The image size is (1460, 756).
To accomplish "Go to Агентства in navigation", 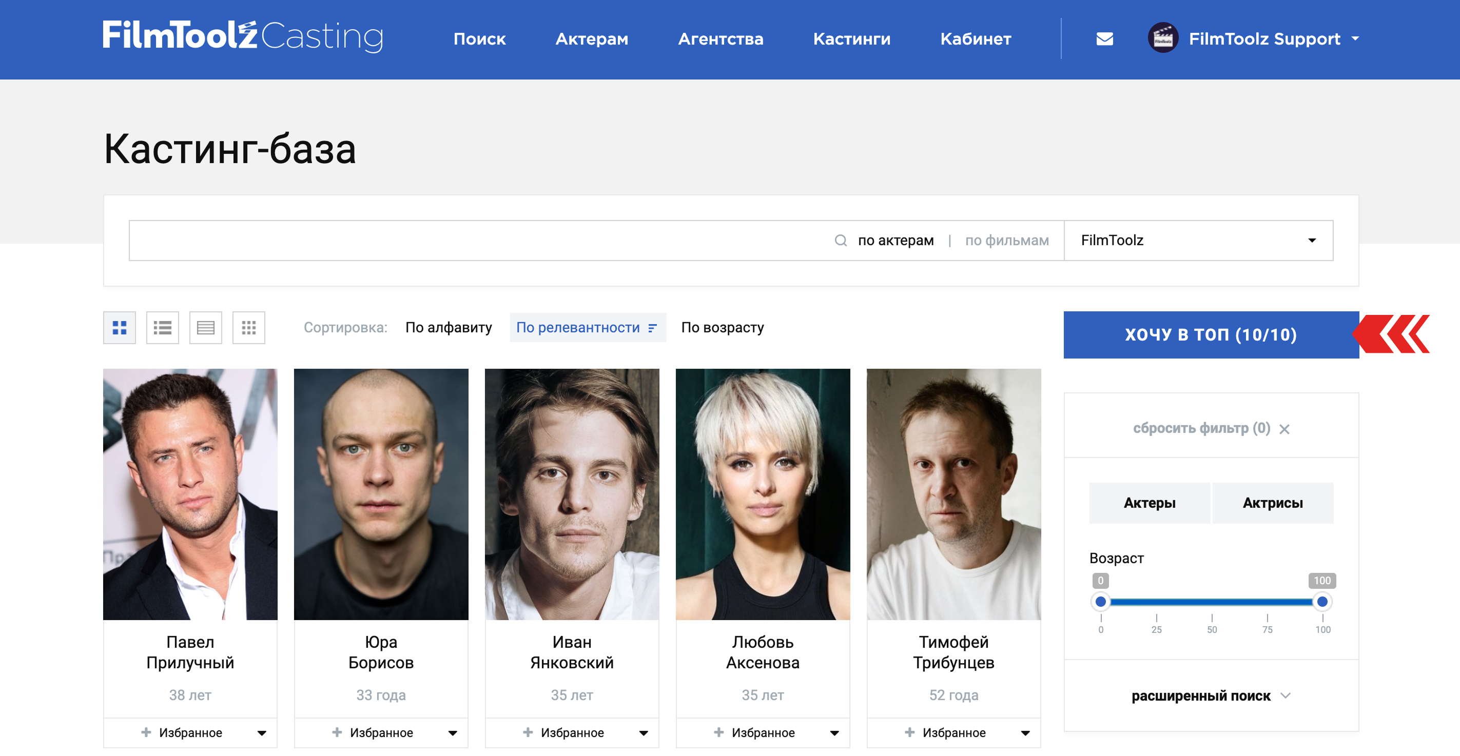I will click(x=720, y=38).
